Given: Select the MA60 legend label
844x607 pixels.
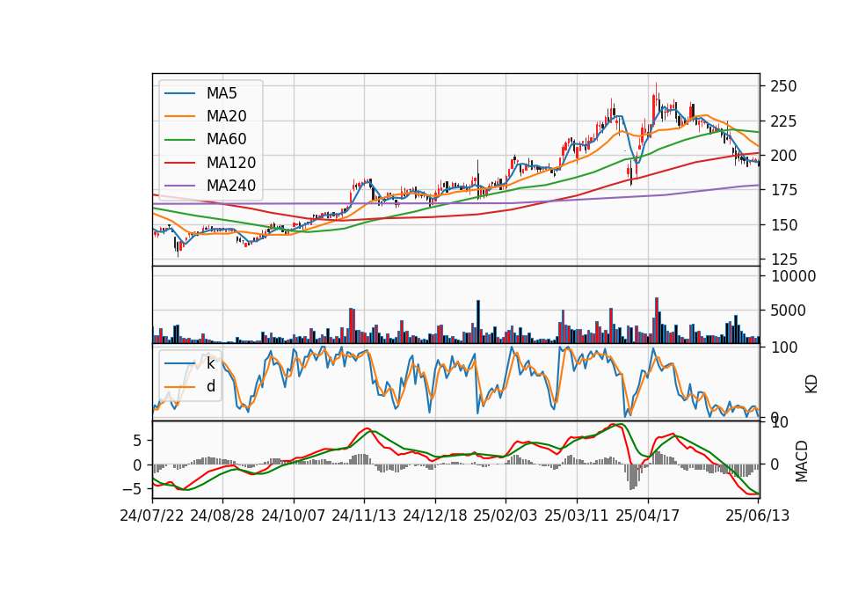Looking at the screenshot, I should (x=226, y=140).
